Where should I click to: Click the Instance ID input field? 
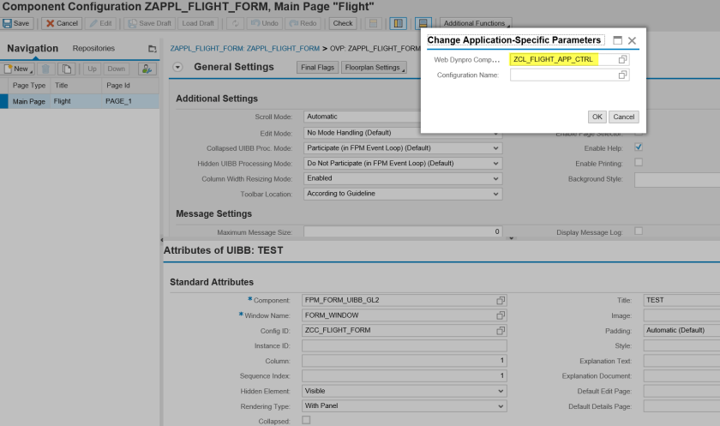[404, 345]
